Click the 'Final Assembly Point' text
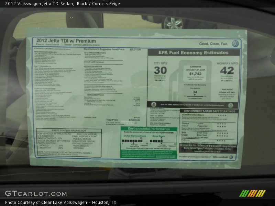The height and width of the screenshot is (206, 275). 85,136
